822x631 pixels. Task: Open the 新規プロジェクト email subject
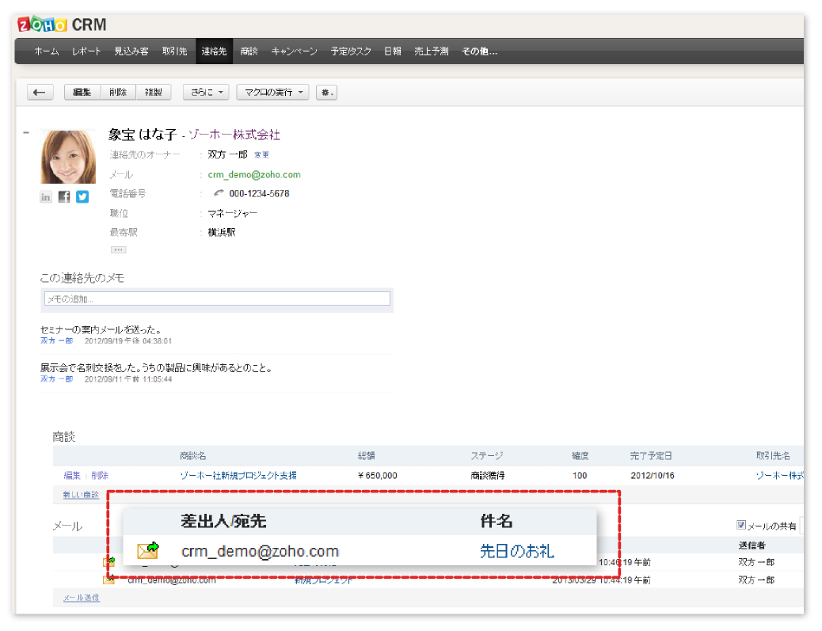point(323,580)
